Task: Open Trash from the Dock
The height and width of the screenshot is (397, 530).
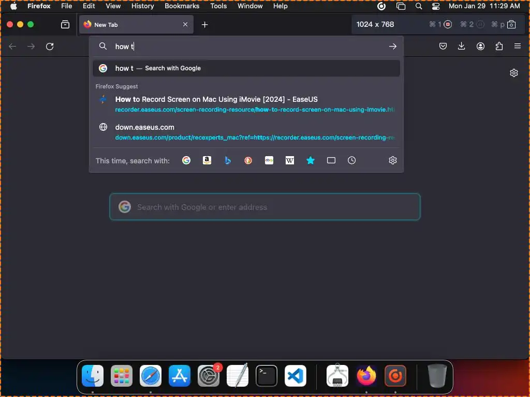Action: pyautogui.click(x=437, y=376)
